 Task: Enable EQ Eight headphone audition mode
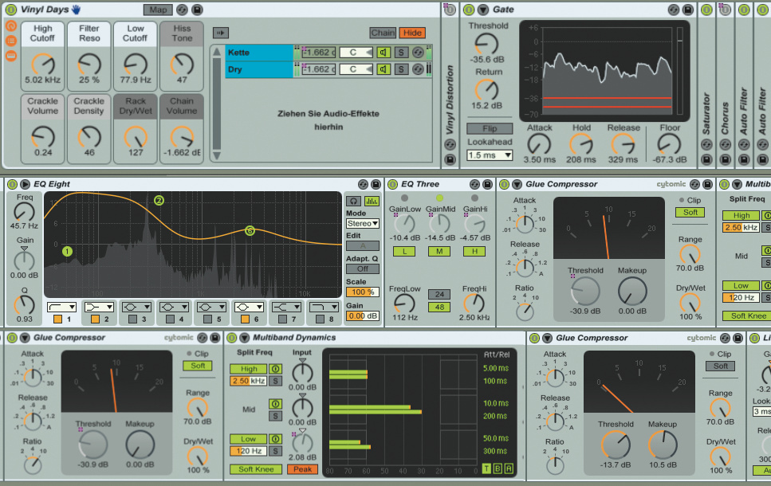[x=352, y=201]
